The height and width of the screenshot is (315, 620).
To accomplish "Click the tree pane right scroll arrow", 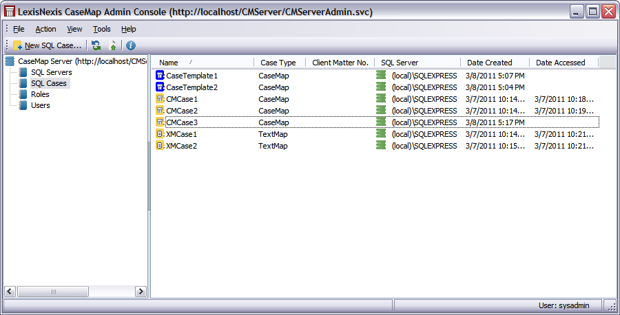I will [x=141, y=292].
